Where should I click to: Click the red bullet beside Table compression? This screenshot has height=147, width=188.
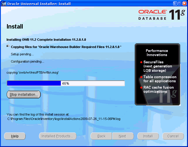141,77
